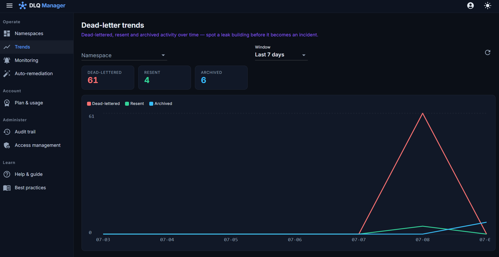Click the Plan & usage badge icon
The height and width of the screenshot is (257, 499).
coord(7,103)
